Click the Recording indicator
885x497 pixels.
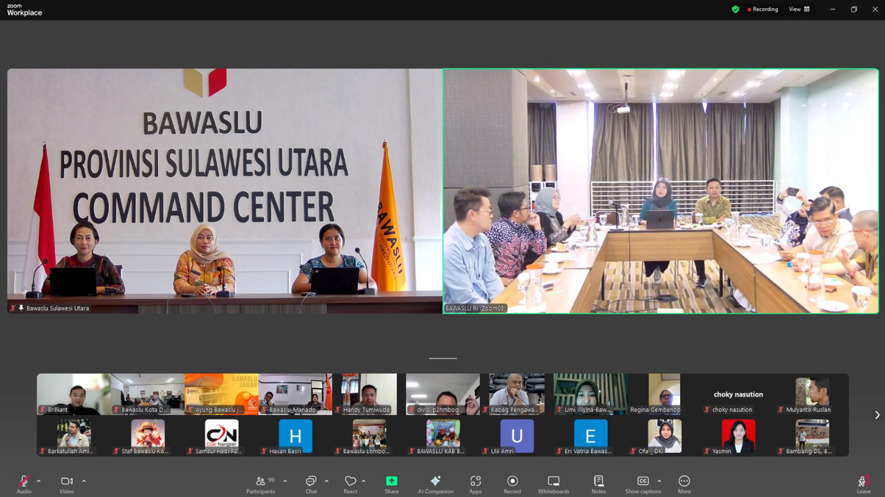click(763, 9)
